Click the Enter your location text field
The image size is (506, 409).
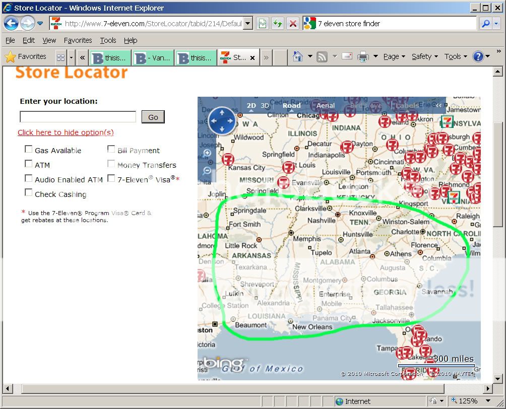click(78, 117)
